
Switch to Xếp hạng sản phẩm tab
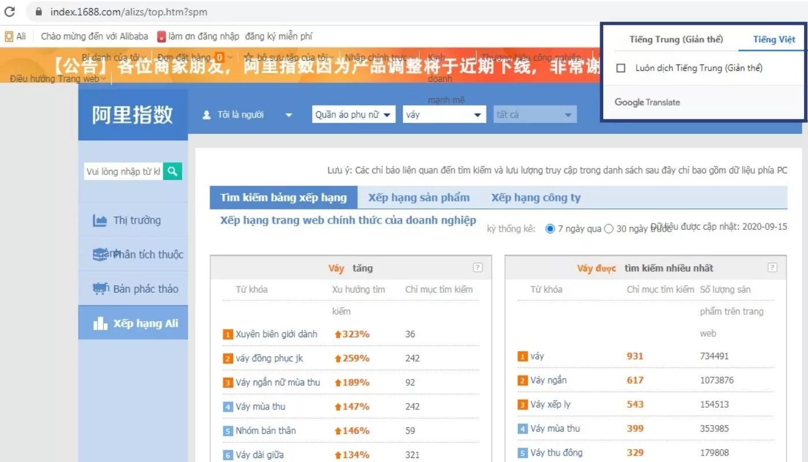click(x=419, y=198)
